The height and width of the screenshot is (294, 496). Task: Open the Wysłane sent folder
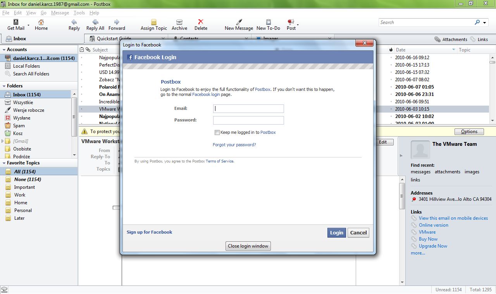21,118
